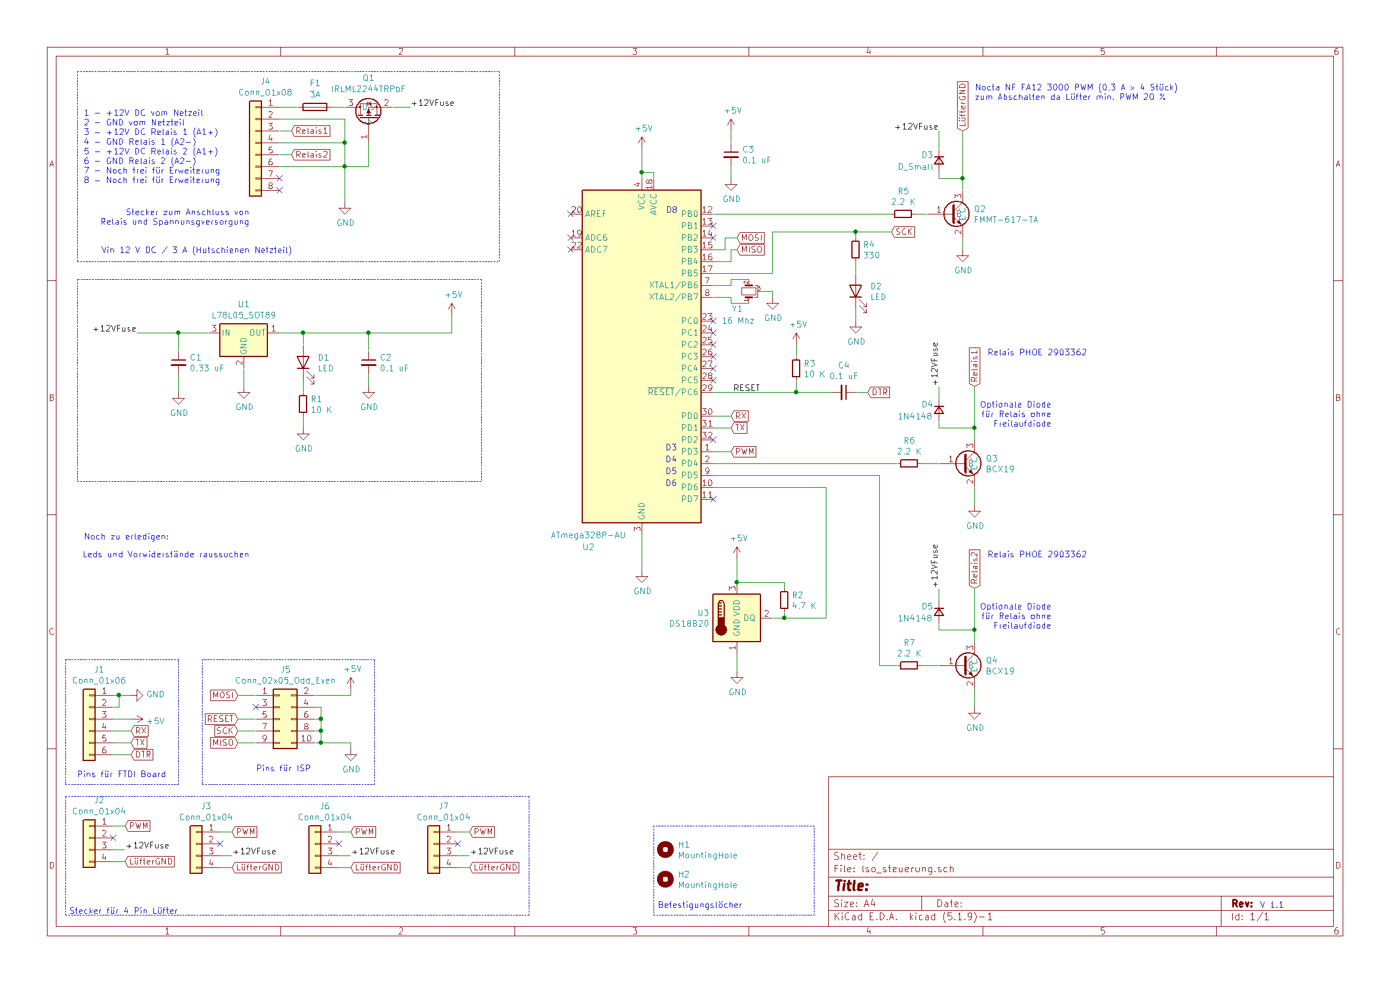
Task: Click the ATmega328P-AU U2 chip body
Action: [641, 356]
